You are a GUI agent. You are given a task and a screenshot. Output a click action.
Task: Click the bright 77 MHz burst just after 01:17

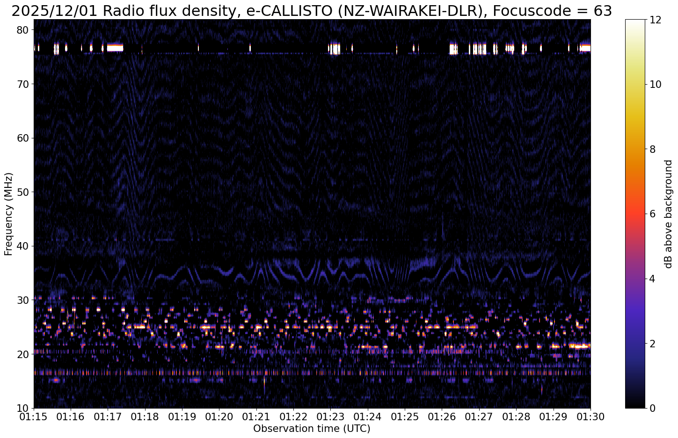coord(115,48)
